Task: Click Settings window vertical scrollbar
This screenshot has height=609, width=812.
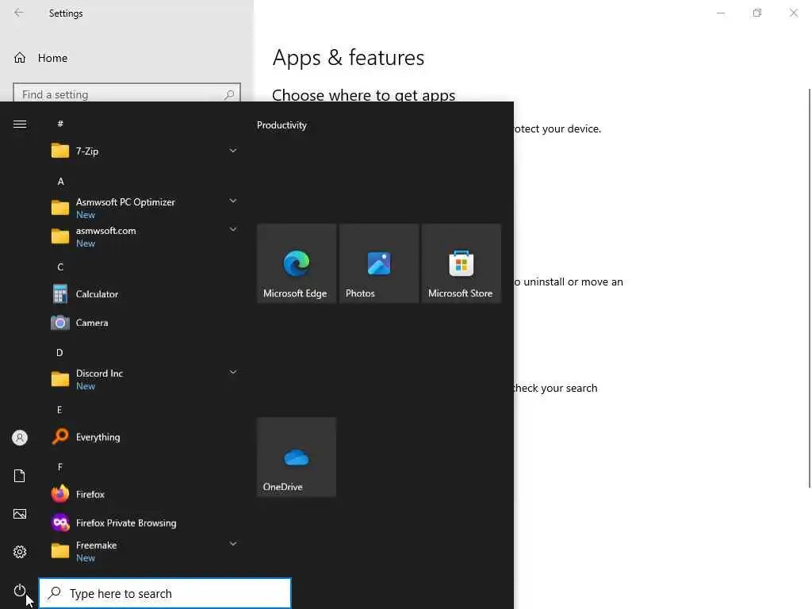Action: [810, 288]
